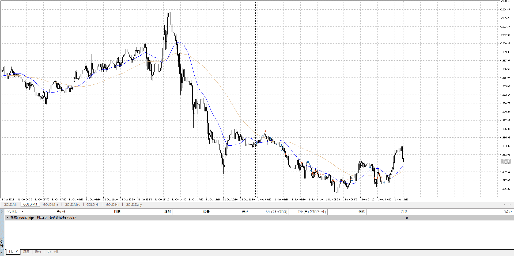Screen dimensions: 514x256
Task: Click the chart shift triangle marker
Action: tap(403, 1)
